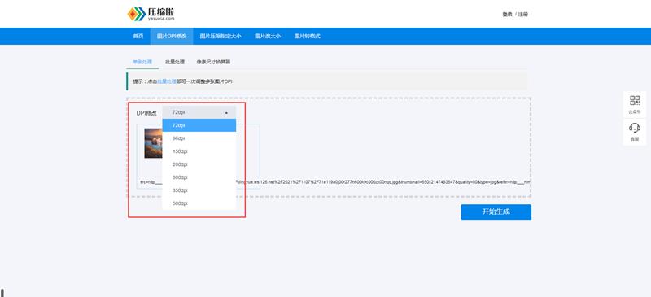The height and width of the screenshot is (297, 651).
Task: Switch to the 批量处理 tab
Action: [x=175, y=62]
